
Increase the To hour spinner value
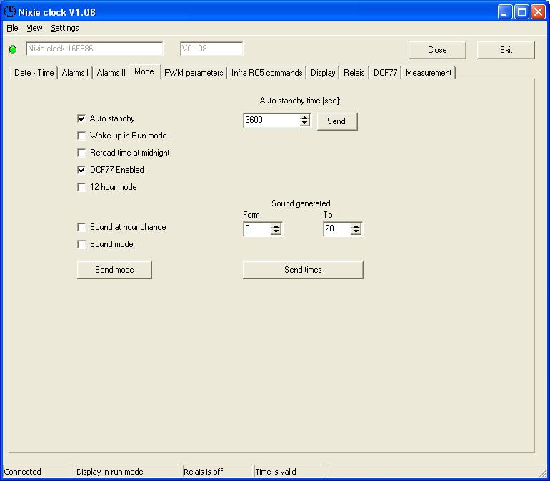pos(356,226)
